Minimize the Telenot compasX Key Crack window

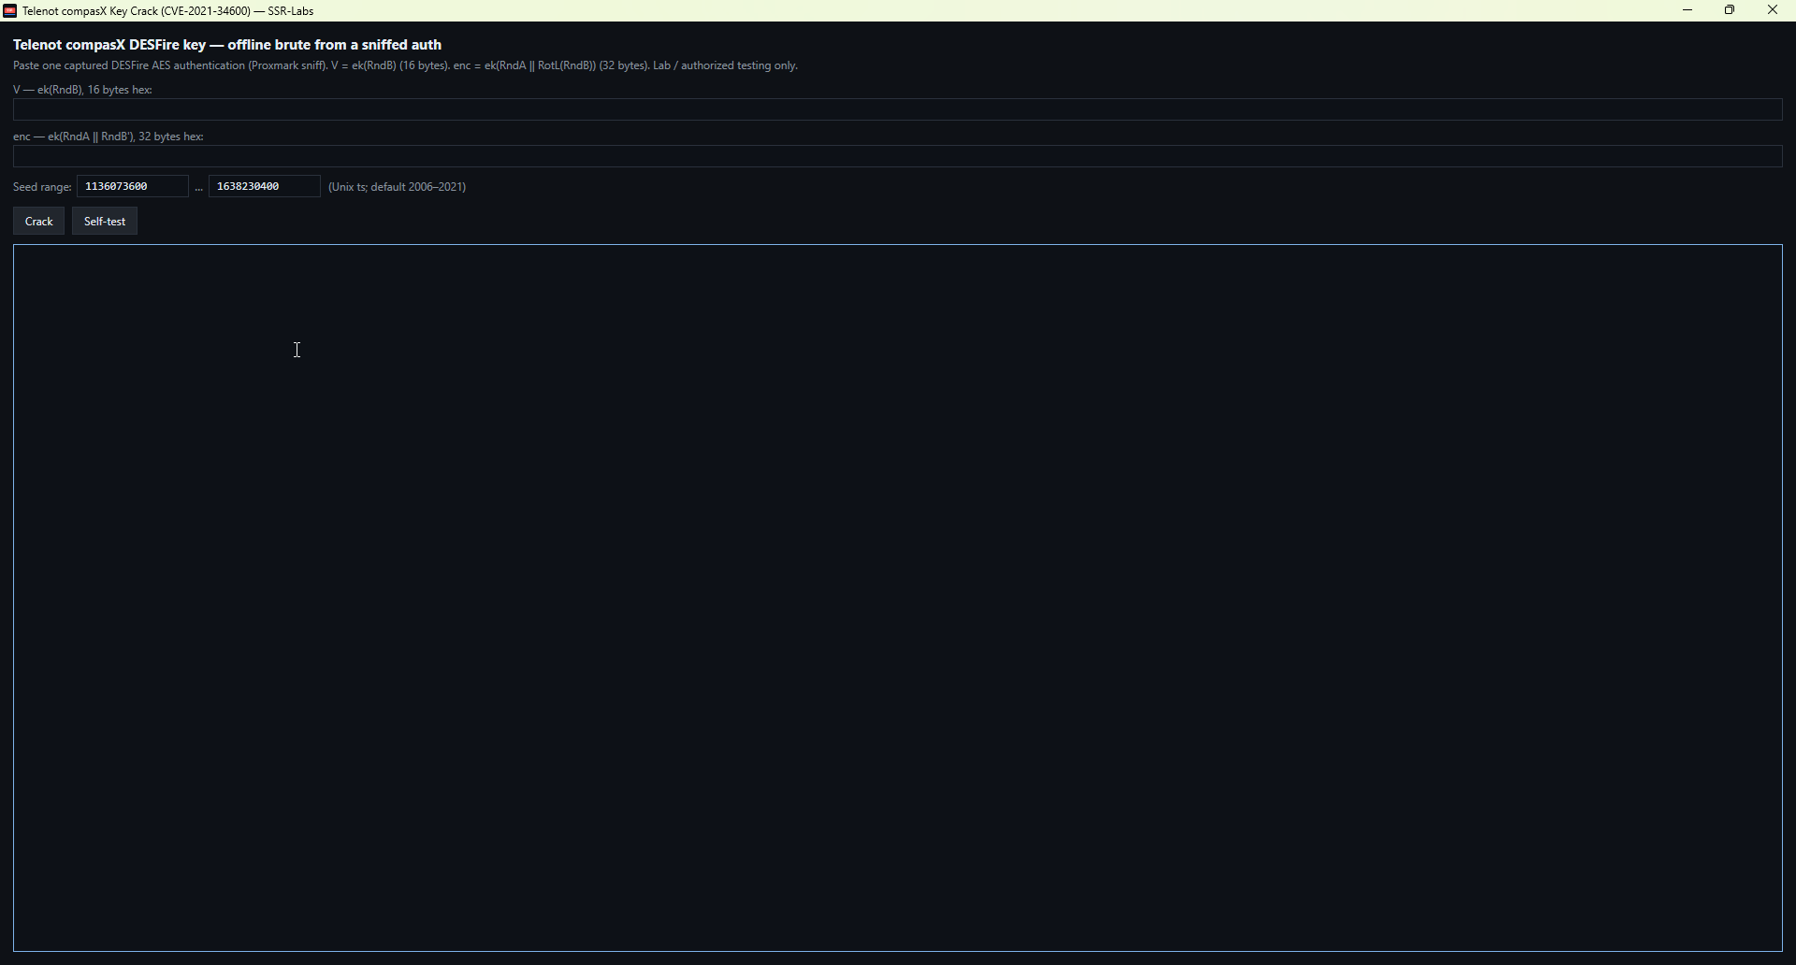[x=1688, y=11]
